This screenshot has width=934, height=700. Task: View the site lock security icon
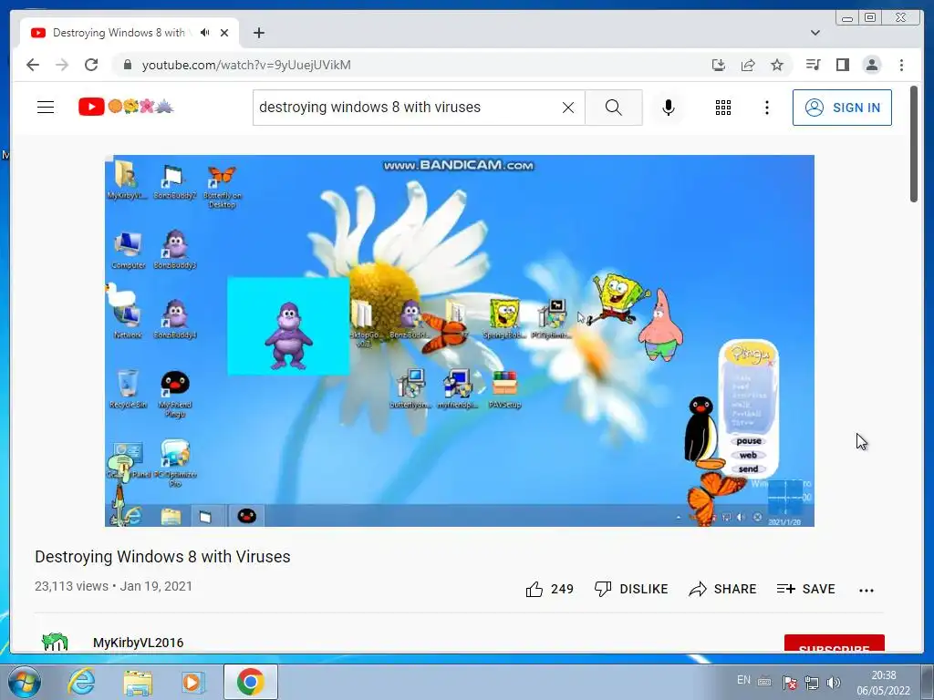point(127,65)
